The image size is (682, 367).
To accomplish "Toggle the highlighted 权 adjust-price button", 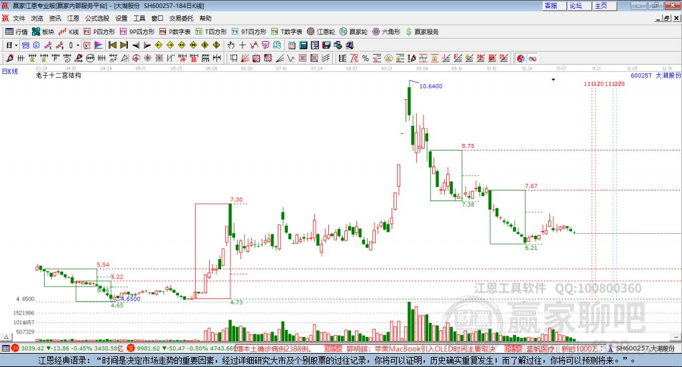I will (87, 45).
